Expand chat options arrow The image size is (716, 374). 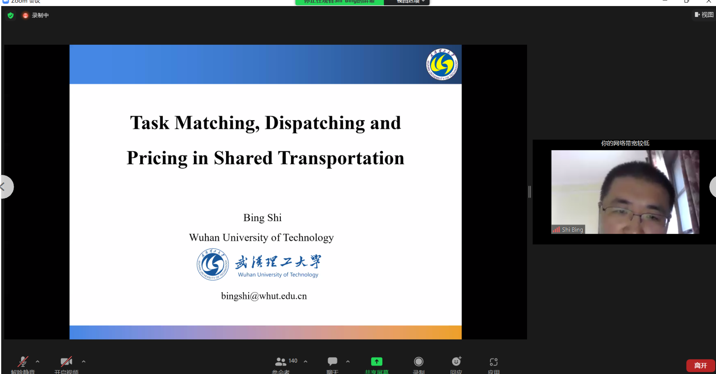click(x=348, y=361)
